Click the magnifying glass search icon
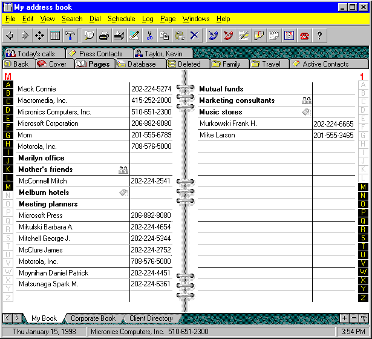The image size is (372, 339). pos(89,36)
